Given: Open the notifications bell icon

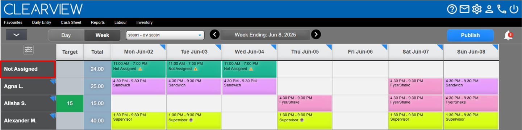Looking at the screenshot, I should pos(508,35).
